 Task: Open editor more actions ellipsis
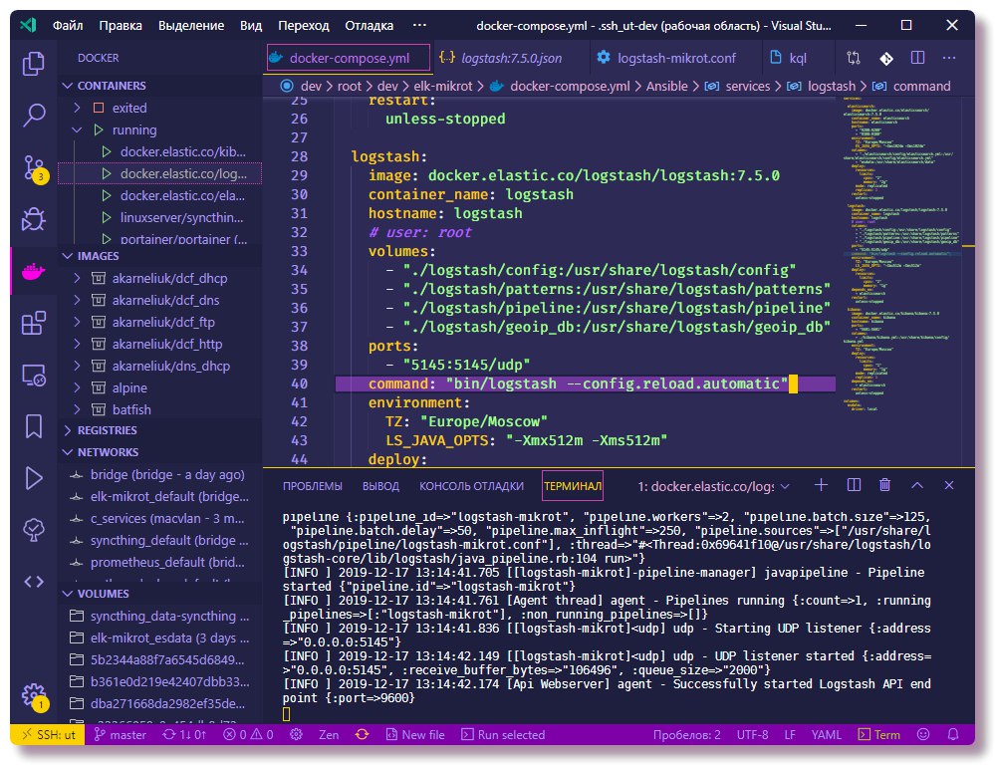(x=949, y=58)
